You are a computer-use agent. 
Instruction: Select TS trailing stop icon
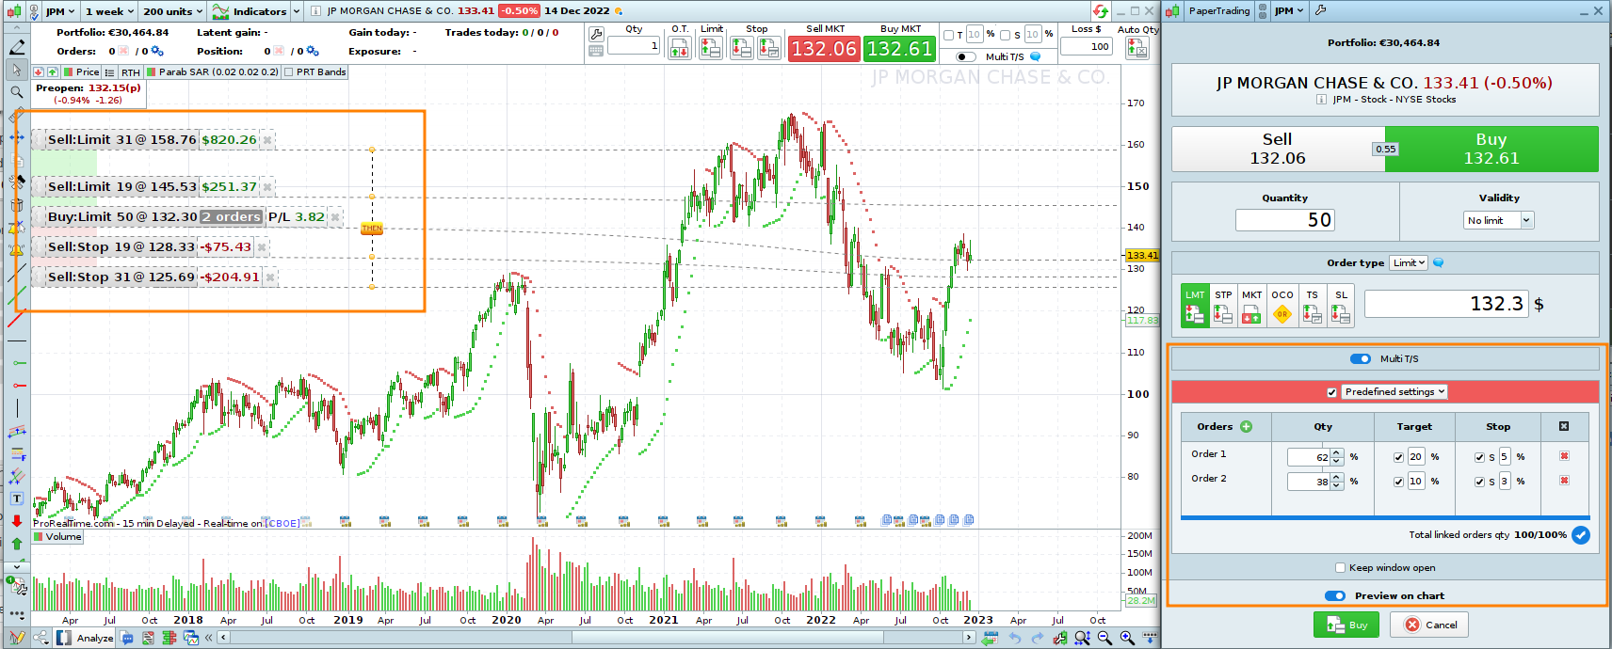[1313, 306]
